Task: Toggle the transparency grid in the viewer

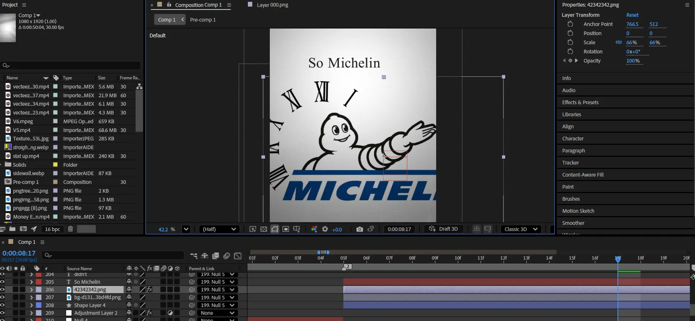Action: [x=264, y=229]
